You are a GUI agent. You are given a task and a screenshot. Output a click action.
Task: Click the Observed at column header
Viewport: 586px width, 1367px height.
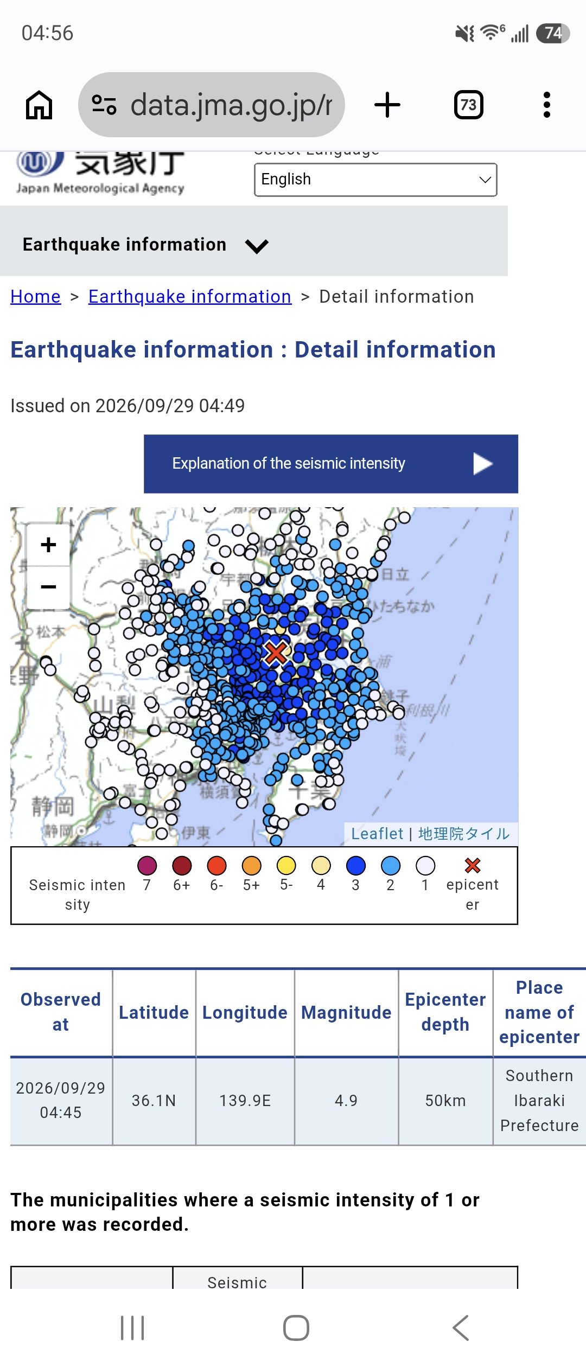pos(61,1012)
